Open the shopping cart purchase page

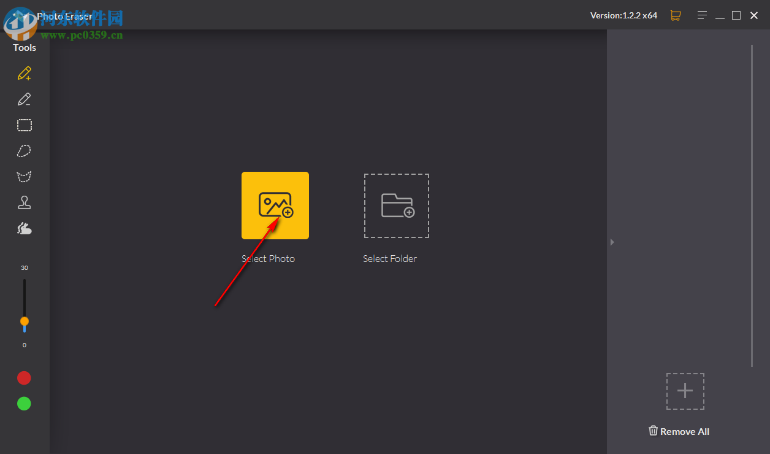(675, 15)
